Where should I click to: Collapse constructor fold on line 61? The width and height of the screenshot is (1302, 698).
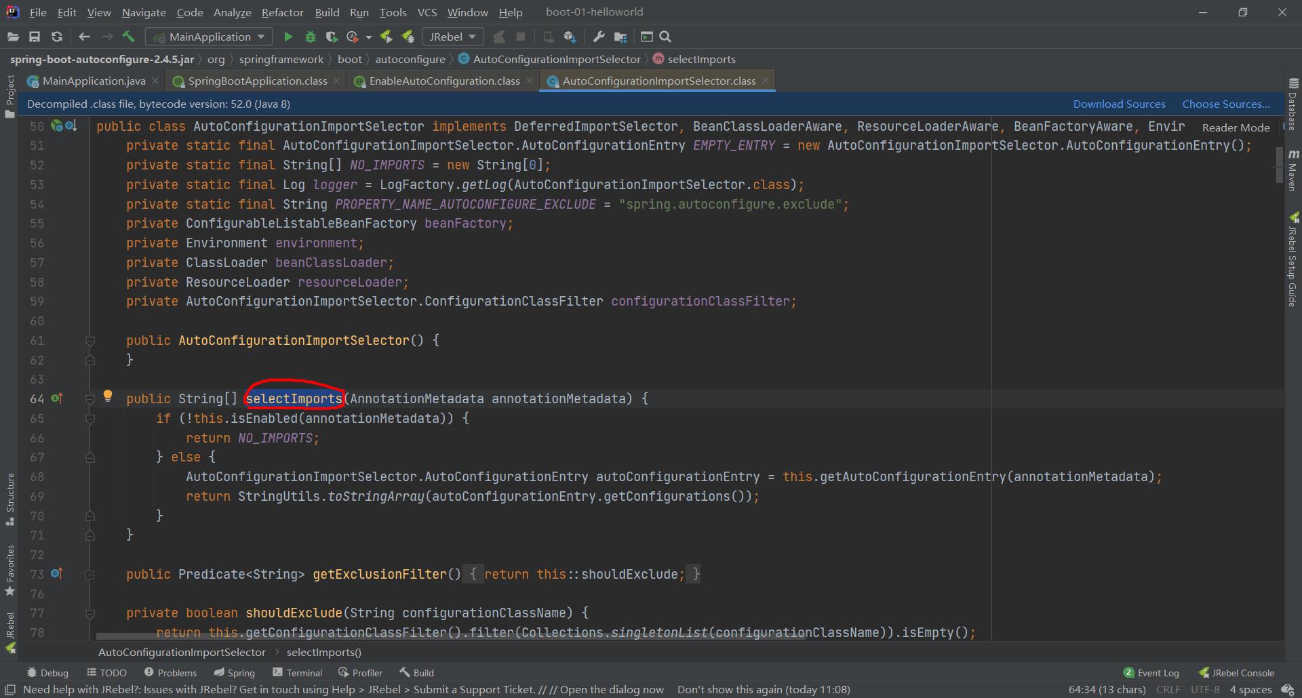[x=90, y=341]
